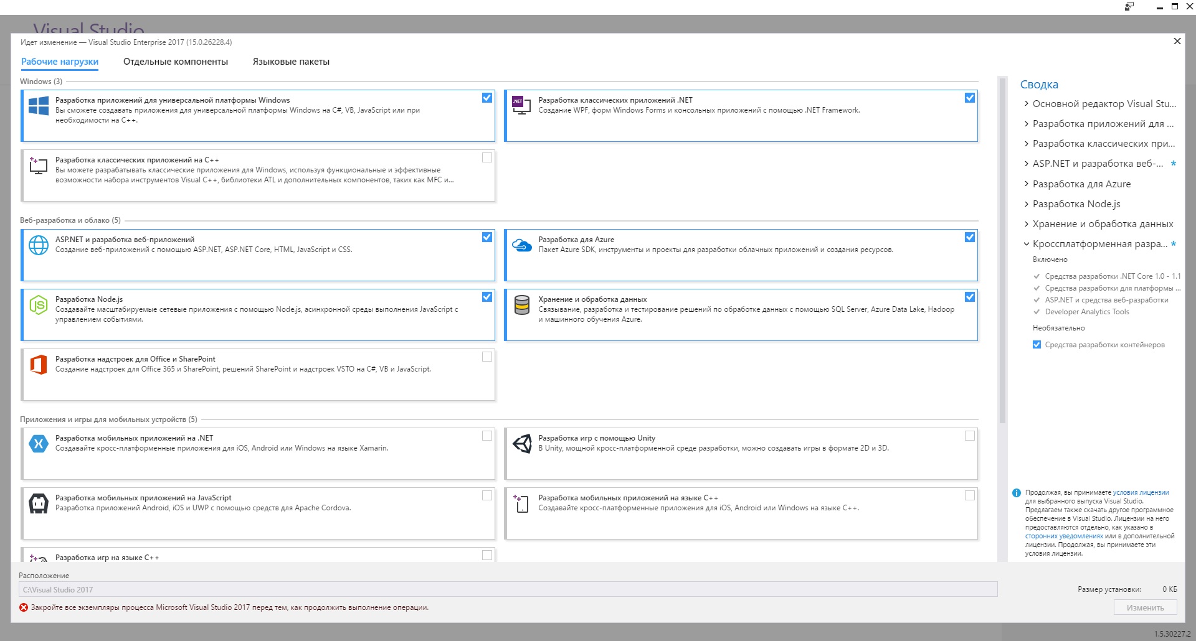Click the C++ desktop development icon

[x=39, y=166]
